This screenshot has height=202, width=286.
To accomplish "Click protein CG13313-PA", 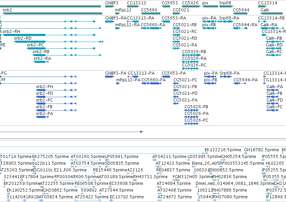I will [141, 73].
